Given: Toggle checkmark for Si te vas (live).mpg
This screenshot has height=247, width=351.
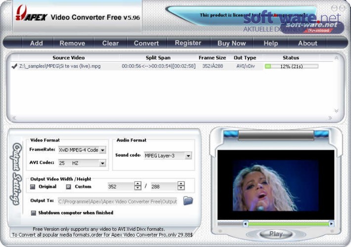Looking at the screenshot, I should point(14,66).
